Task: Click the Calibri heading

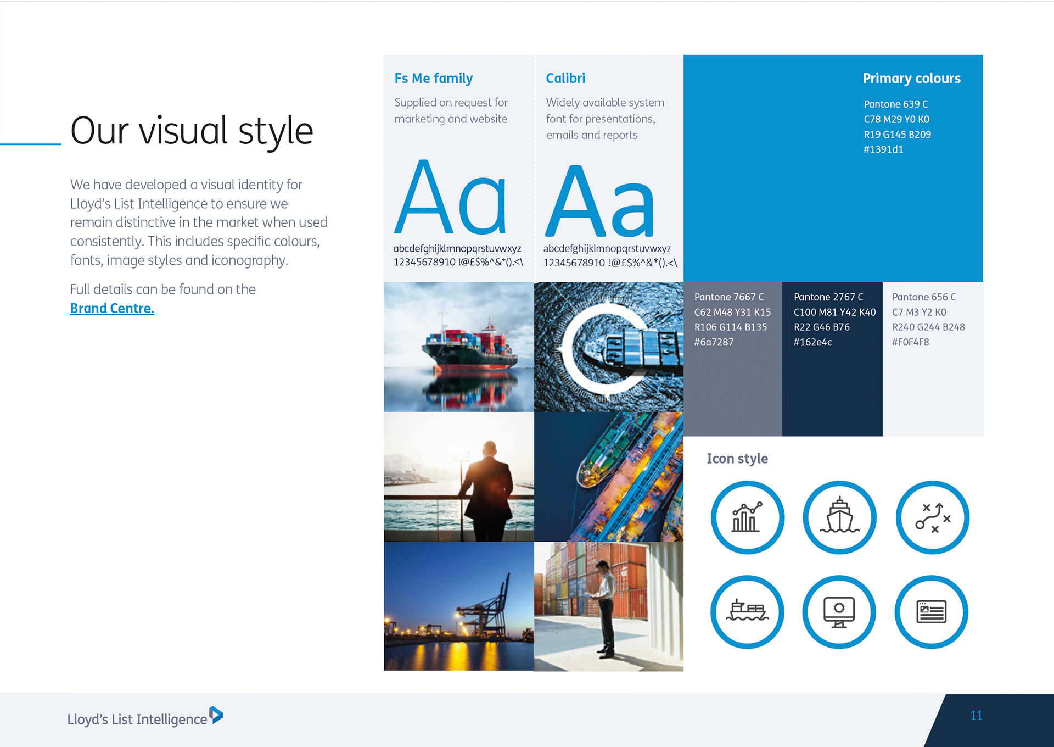Action: coord(565,79)
